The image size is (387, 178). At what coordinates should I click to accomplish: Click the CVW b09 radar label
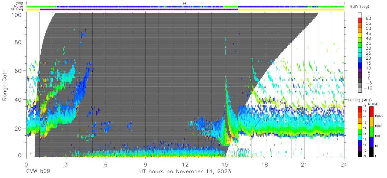[38, 172]
